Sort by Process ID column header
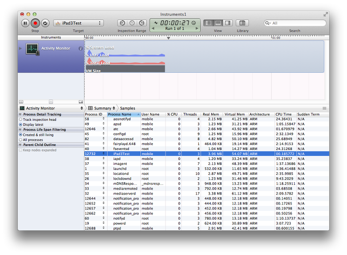 pyautogui.click(x=96, y=114)
